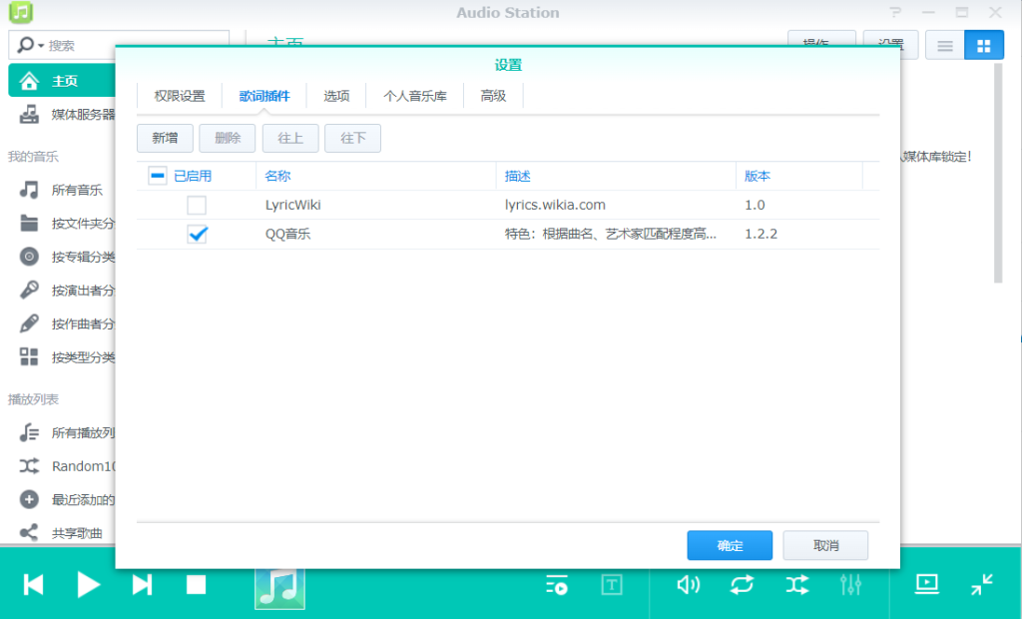Toggle shuffle playback icon
Image resolution: width=1022 pixels, height=619 pixels.
coord(796,584)
